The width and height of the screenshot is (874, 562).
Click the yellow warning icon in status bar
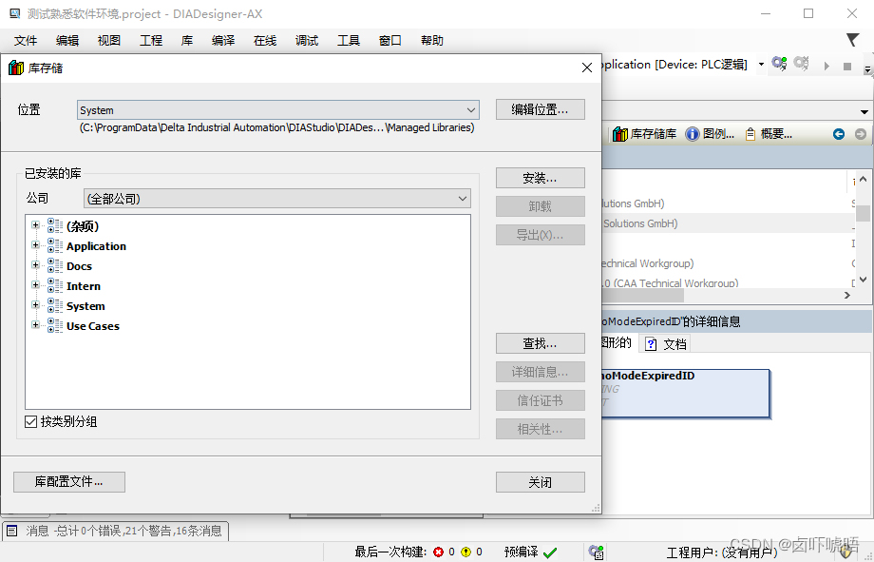point(465,552)
